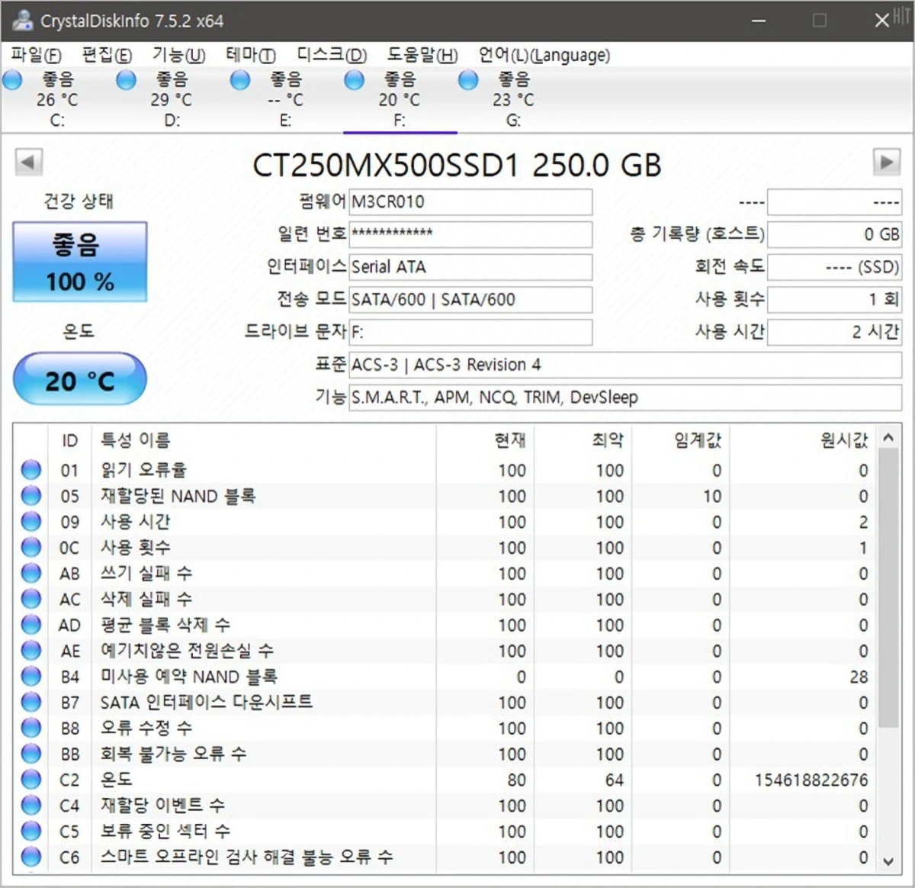Click CrystalDiskInfo title bar app icon
915x888 pixels.
[x=23, y=21]
